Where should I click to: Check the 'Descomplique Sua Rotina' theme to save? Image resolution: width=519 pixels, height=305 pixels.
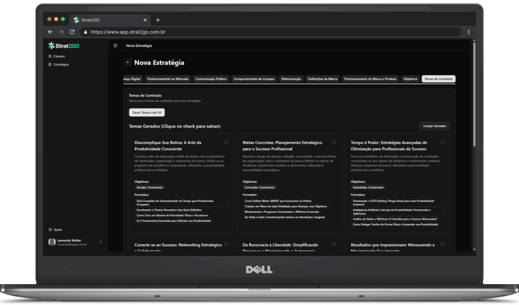click(x=226, y=142)
